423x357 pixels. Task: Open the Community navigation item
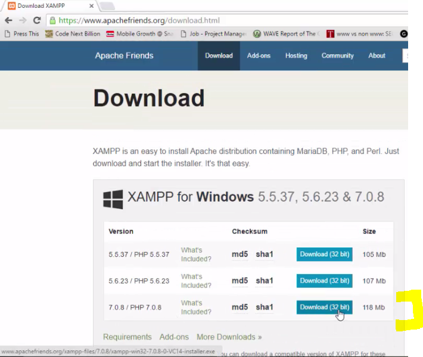pyautogui.click(x=337, y=56)
